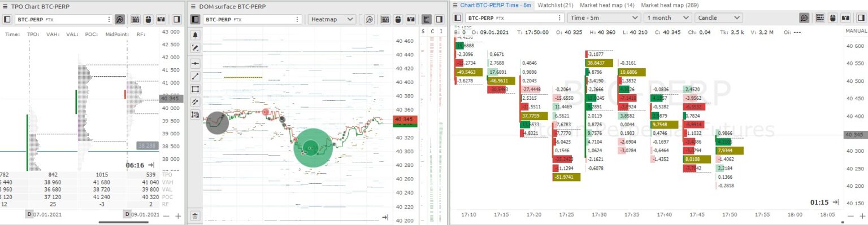Toggle indicators search icon in 5m chart
The height and width of the screenshot is (225, 868).
click(804, 17)
